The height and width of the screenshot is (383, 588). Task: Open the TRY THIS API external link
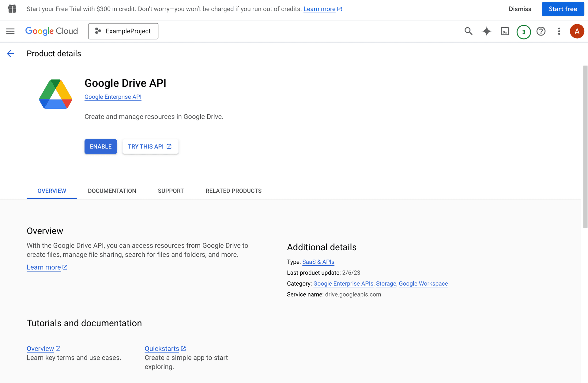[149, 146]
